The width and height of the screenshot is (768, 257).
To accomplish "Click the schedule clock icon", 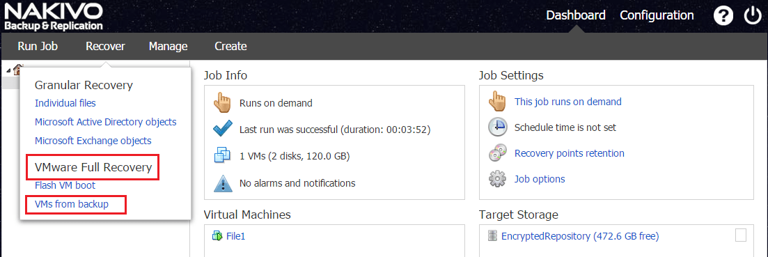I will (497, 127).
